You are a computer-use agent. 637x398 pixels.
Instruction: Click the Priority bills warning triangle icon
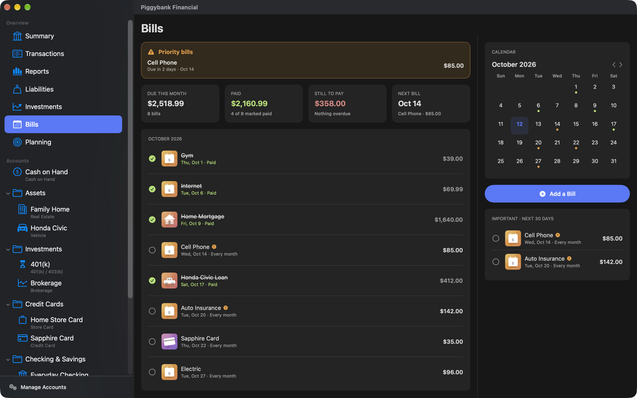pyautogui.click(x=151, y=52)
